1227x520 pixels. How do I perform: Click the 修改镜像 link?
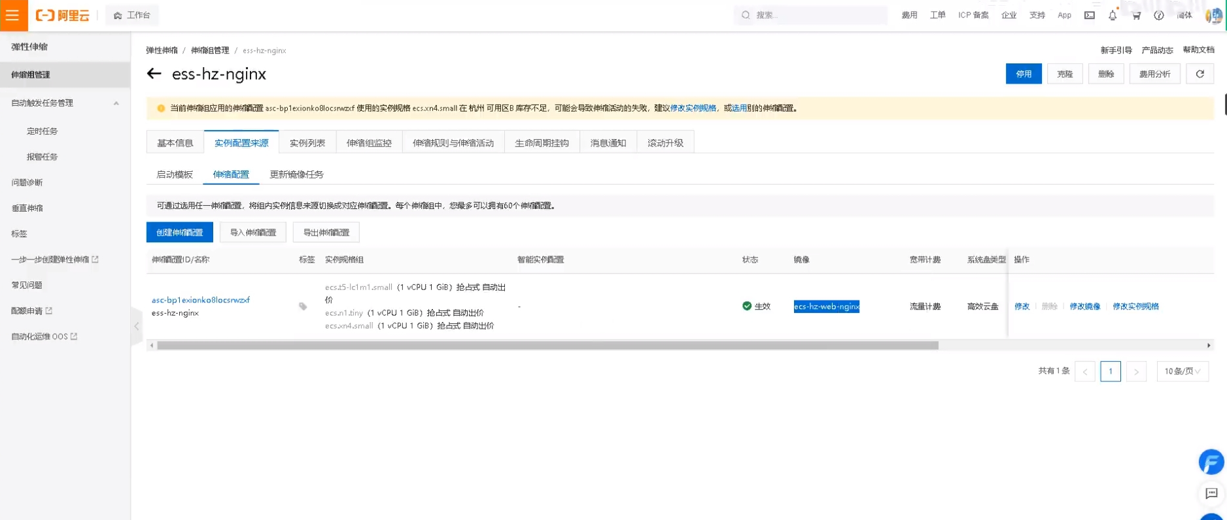point(1084,306)
